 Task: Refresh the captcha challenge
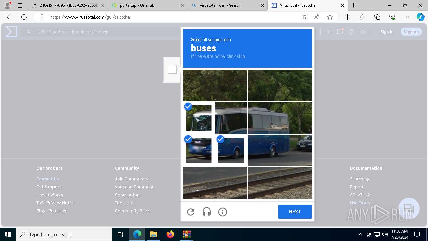click(191, 212)
